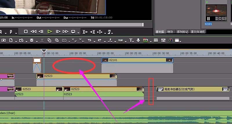The image size is (232, 124).
Task: Click the Copy icon
Action: click(x=49, y=40)
